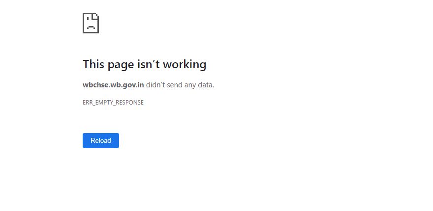Screen dimensions: 433x211
Task: Click the word "This" in the heading
Action: coord(93,64)
